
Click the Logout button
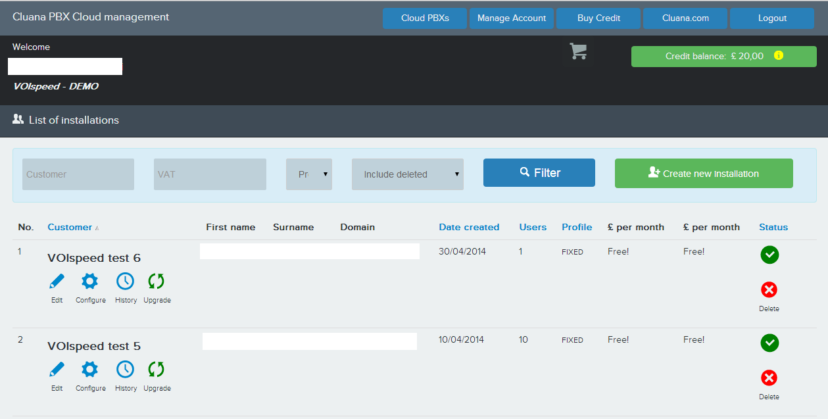point(772,18)
